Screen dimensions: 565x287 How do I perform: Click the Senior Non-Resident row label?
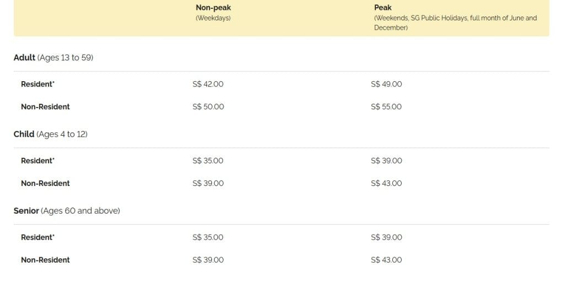(x=45, y=260)
